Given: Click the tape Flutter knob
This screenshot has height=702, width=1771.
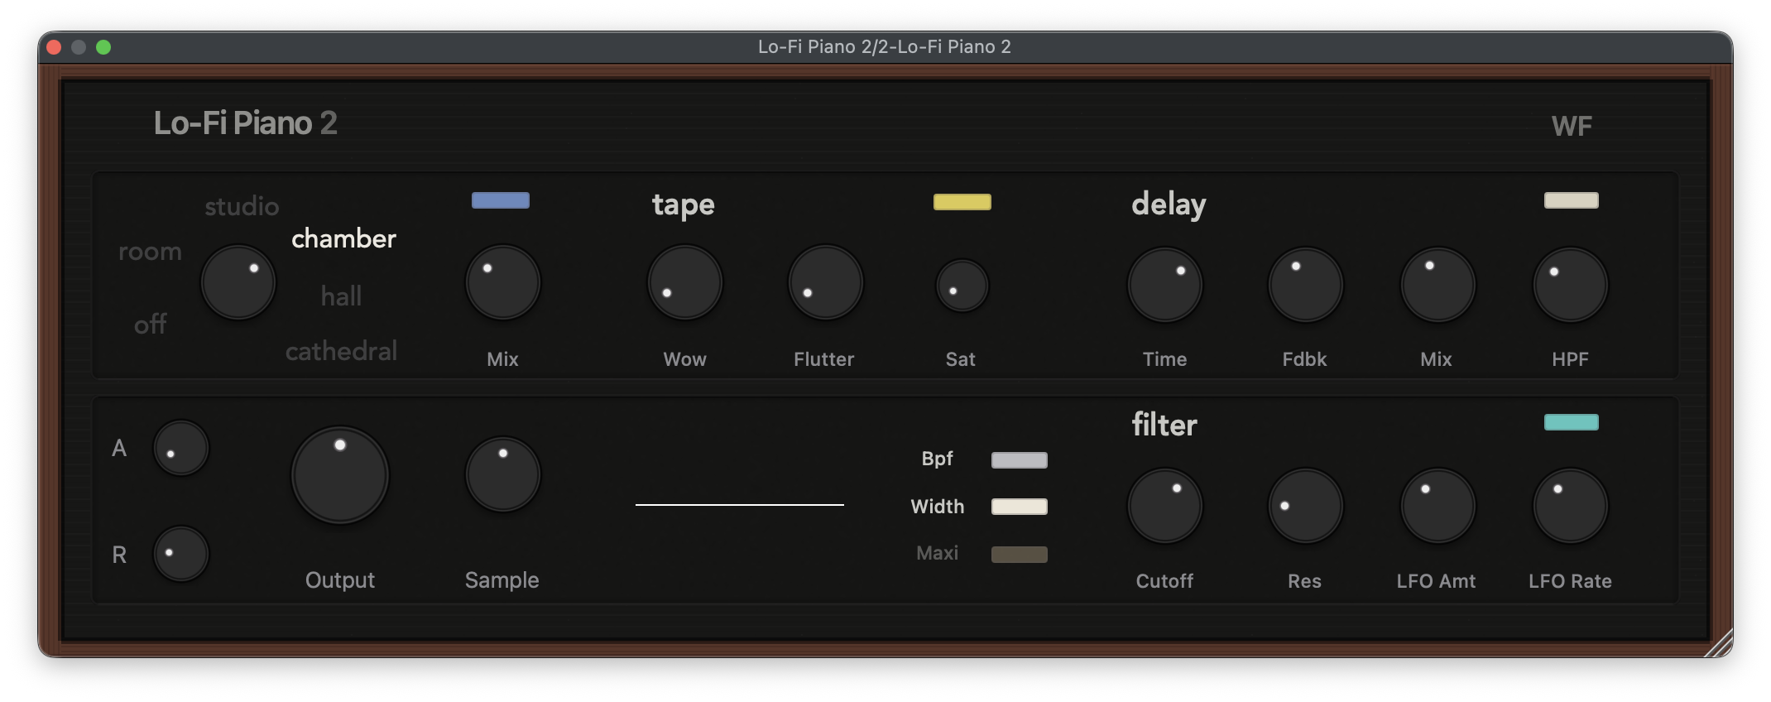Looking at the screenshot, I should (x=826, y=282).
